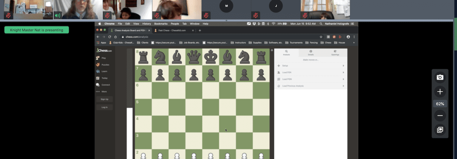Zoom out with the minus button

(x=440, y=116)
